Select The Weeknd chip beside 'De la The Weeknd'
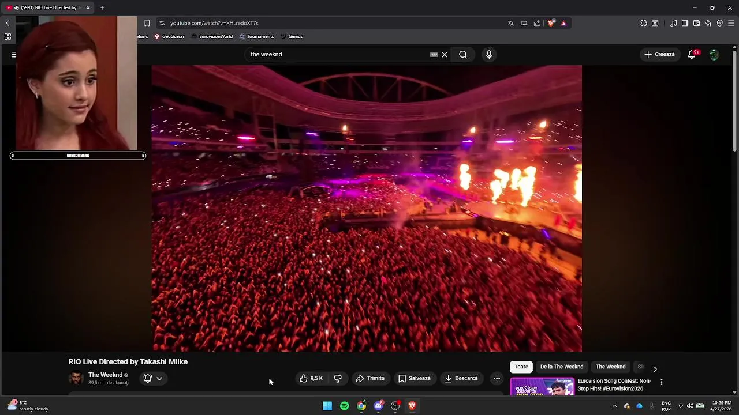Viewport: 739px width, 415px height. tap(610, 367)
